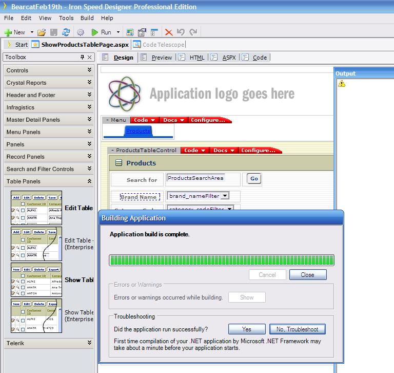The height and width of the screenshot is (373, 394).
Task: Open the Code Telescope tab
Action: [159, 45]
